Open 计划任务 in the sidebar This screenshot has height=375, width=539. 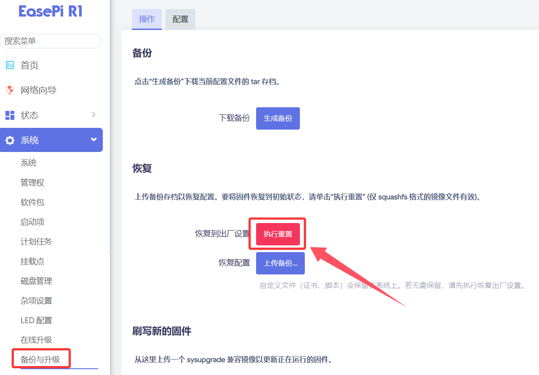[36, 242]
